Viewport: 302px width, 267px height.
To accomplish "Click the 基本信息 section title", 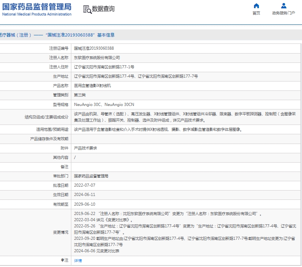I will (x=106, y=35).
